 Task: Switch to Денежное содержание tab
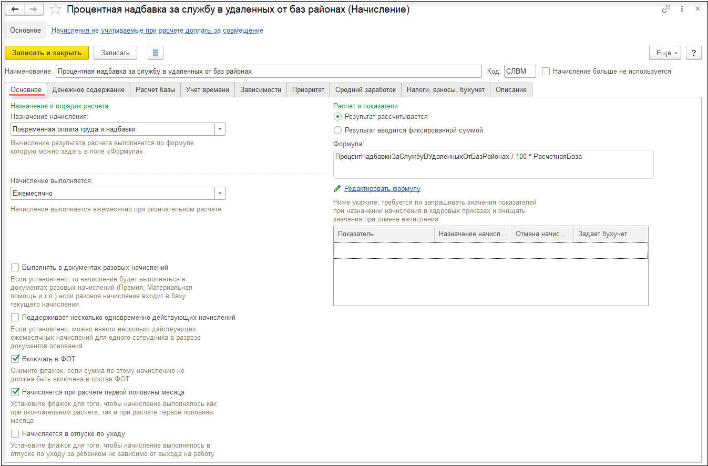[88, 90]
